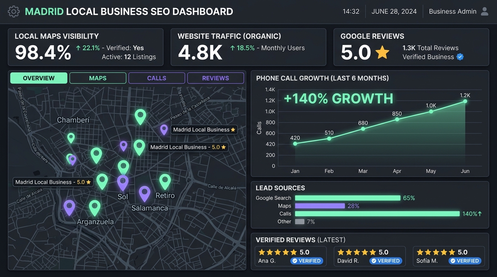This screenshot has height=277, width=497.
Task: Select the purple map pin above Salamanca
Action: (144, 194)
